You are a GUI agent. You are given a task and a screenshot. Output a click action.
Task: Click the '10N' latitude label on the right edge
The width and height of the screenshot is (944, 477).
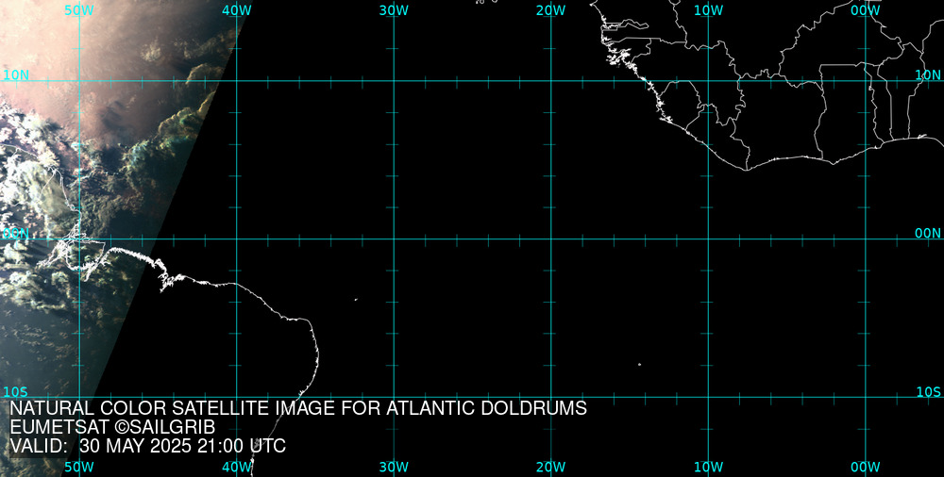[928, 75]
